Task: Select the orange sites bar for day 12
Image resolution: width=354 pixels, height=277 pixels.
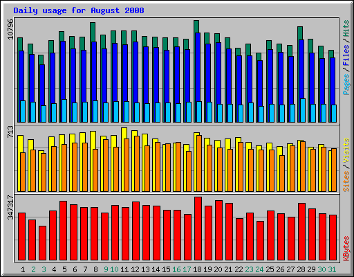Action: point(137,163)
